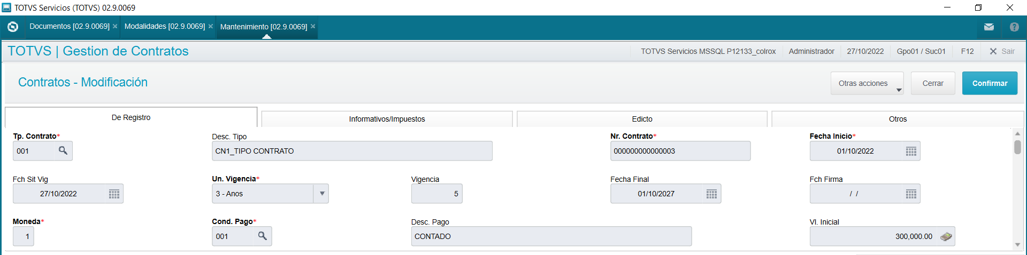Switch to Modalidades tab
The image size is (1027, 255).
tap(165, 26)
